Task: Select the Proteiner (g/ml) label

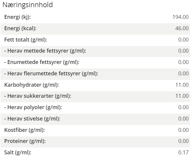Action: point(25,141)
